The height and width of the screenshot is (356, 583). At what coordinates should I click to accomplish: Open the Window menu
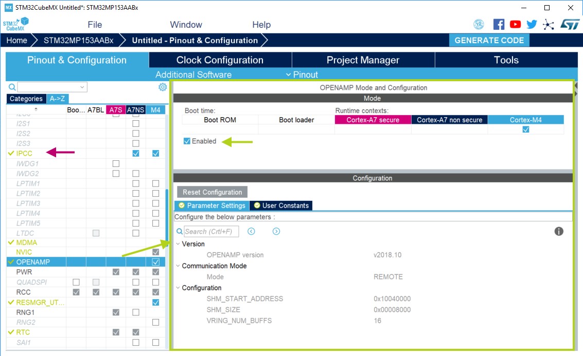point(186,25)
